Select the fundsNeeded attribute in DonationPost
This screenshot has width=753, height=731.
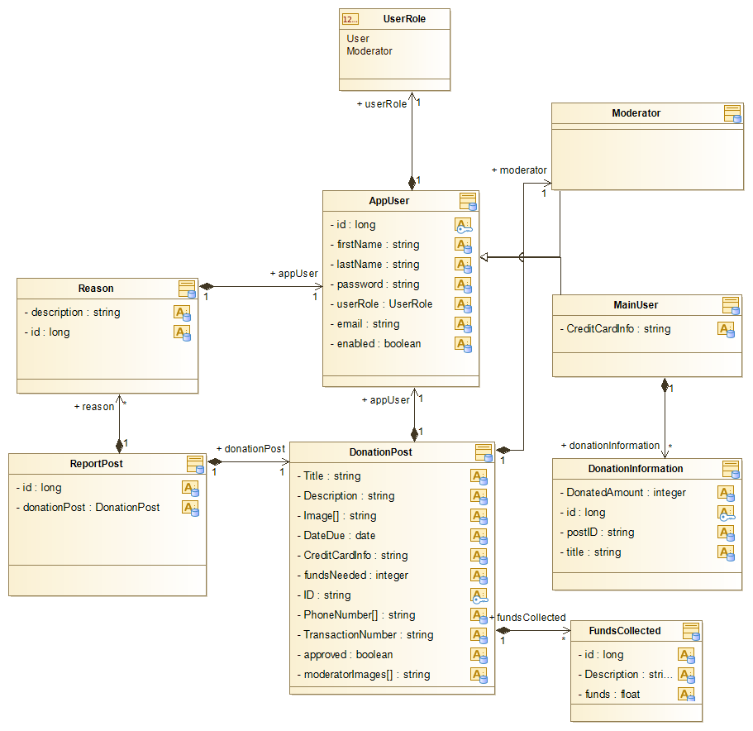click(355, 576)
